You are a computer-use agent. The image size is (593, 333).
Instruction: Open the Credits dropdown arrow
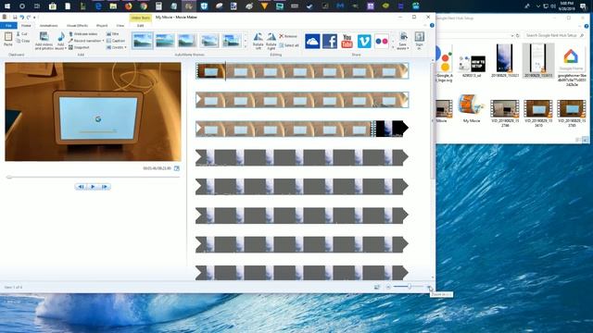tap(126, 47)
